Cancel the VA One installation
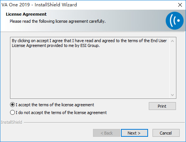This screenshot has width=186, height=142. 166,133
